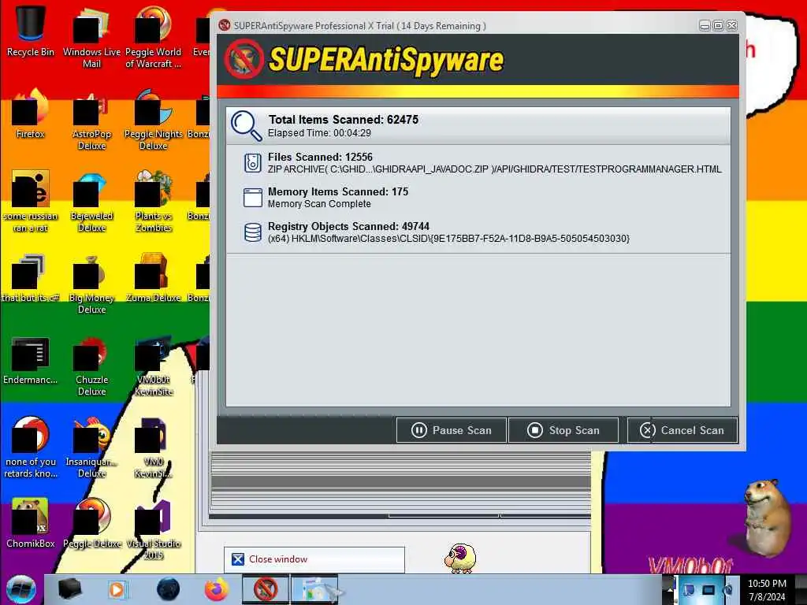Select the VM0b0t KevinSite desktop icon

click(153, 366)
